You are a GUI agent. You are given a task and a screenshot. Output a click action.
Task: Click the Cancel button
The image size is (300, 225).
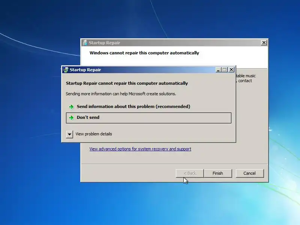(x=249, y=173)
